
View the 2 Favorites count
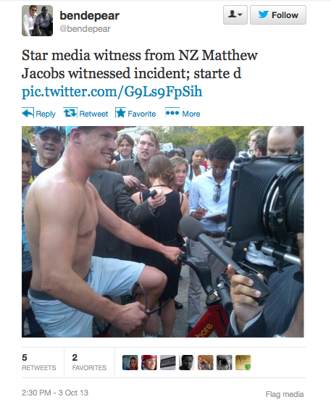89,362
